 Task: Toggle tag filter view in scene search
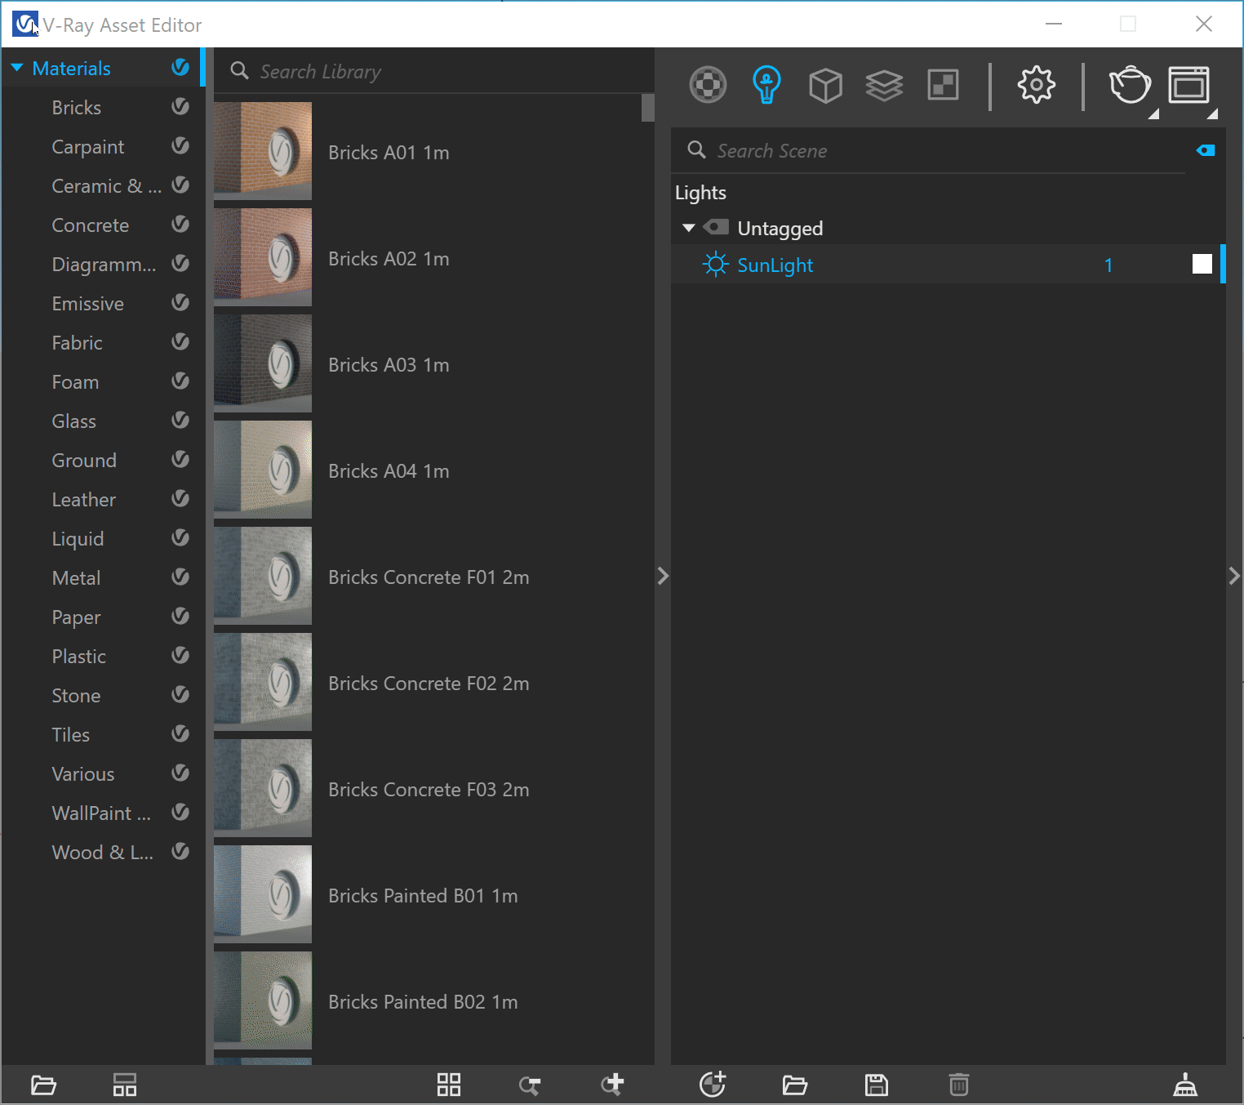[1206, 150]
